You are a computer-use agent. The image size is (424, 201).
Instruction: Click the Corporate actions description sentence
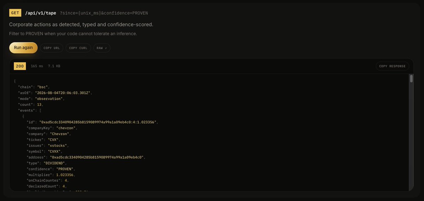[x=81, y=25]
